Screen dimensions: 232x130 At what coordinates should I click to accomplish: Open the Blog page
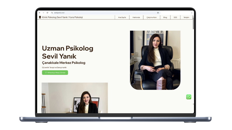pyautogui.click(x=165, y=17)
